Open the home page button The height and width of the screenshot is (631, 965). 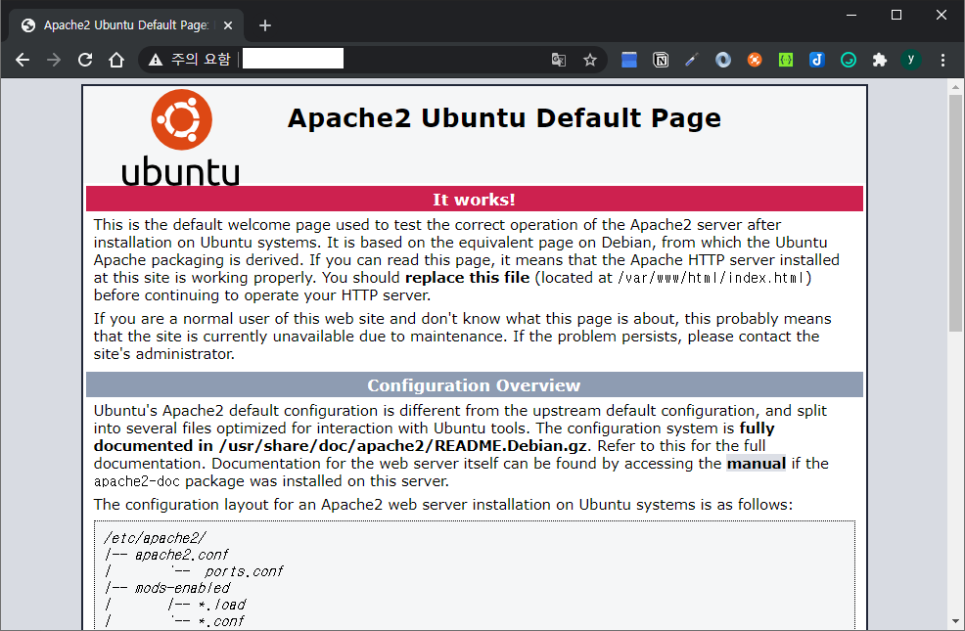(116, 60)
